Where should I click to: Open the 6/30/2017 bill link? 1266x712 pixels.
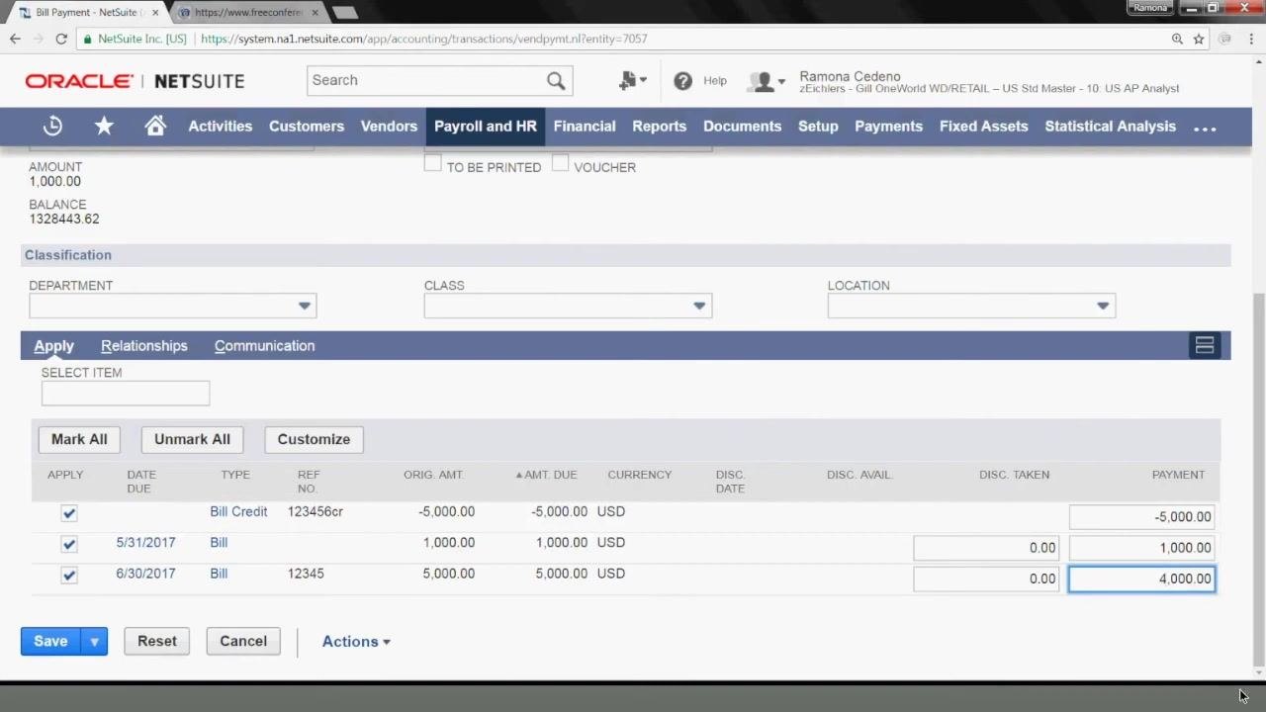pyautogui.click(x=145, y=574)
